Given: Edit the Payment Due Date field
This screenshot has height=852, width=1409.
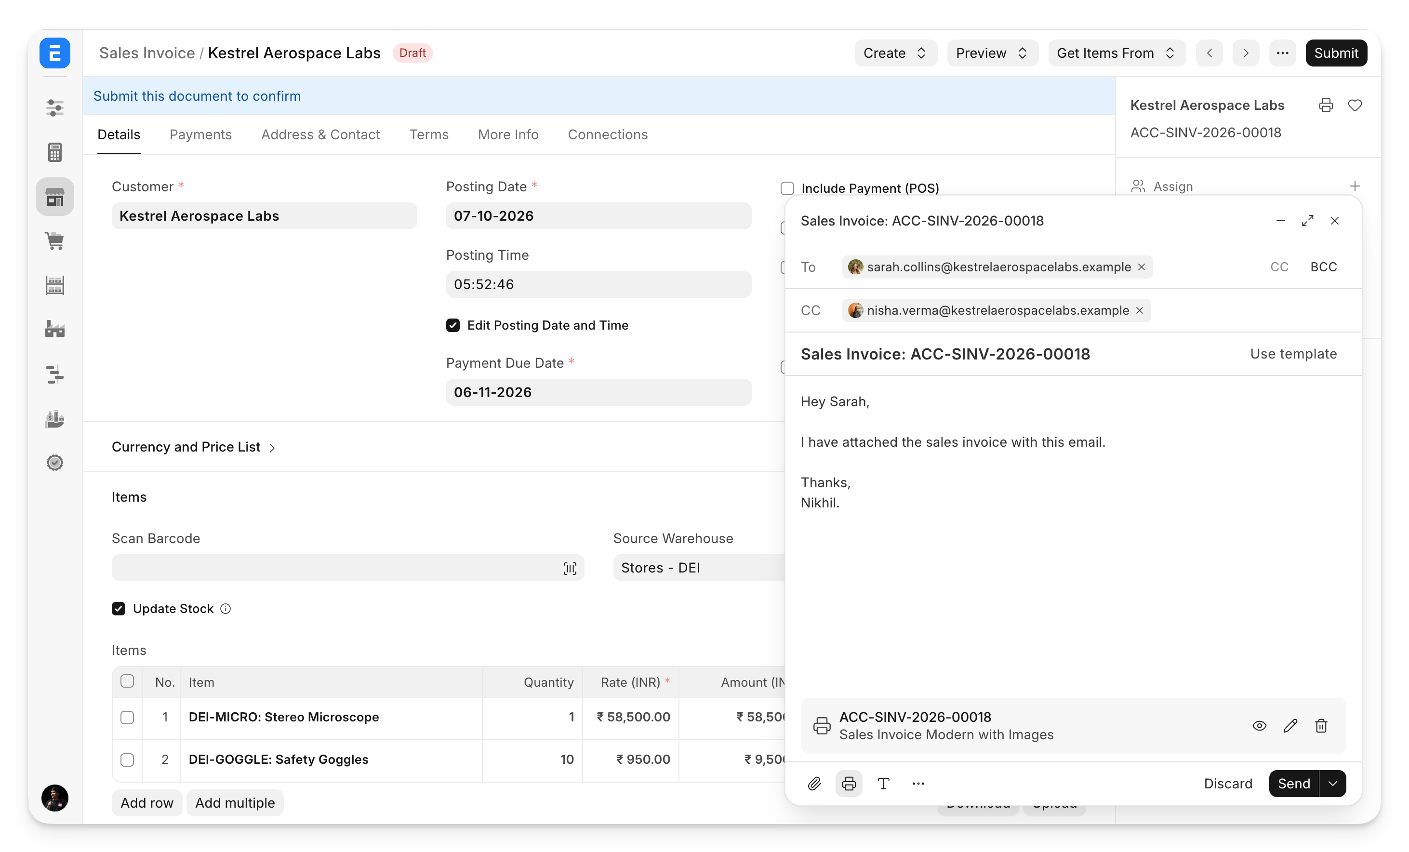Looking at the screenshot, I should (598, 392).
